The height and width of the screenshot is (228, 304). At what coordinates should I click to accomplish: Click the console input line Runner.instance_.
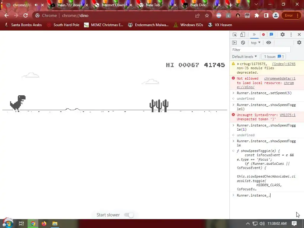click(x=267, y=195)
